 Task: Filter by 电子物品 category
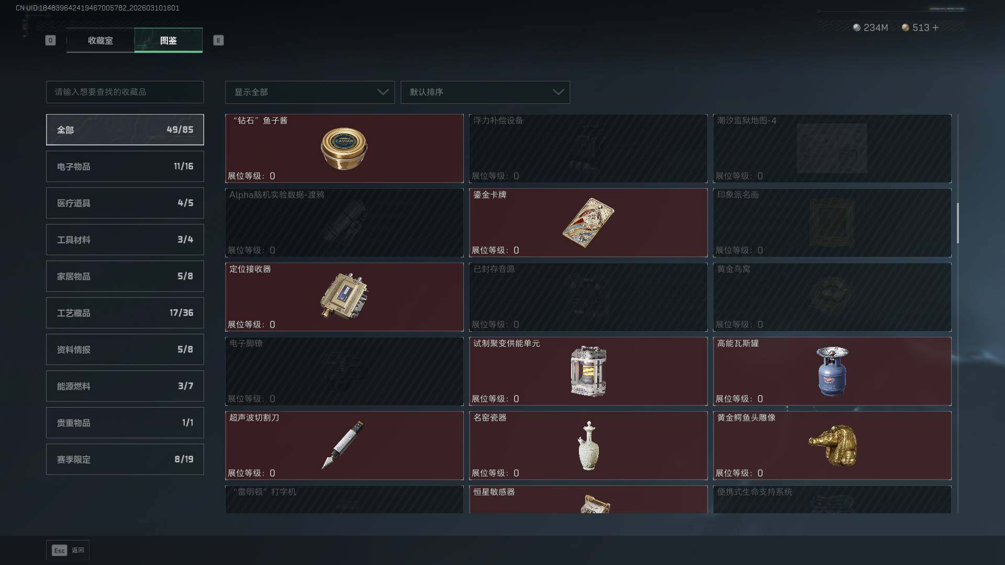point(125,166)
